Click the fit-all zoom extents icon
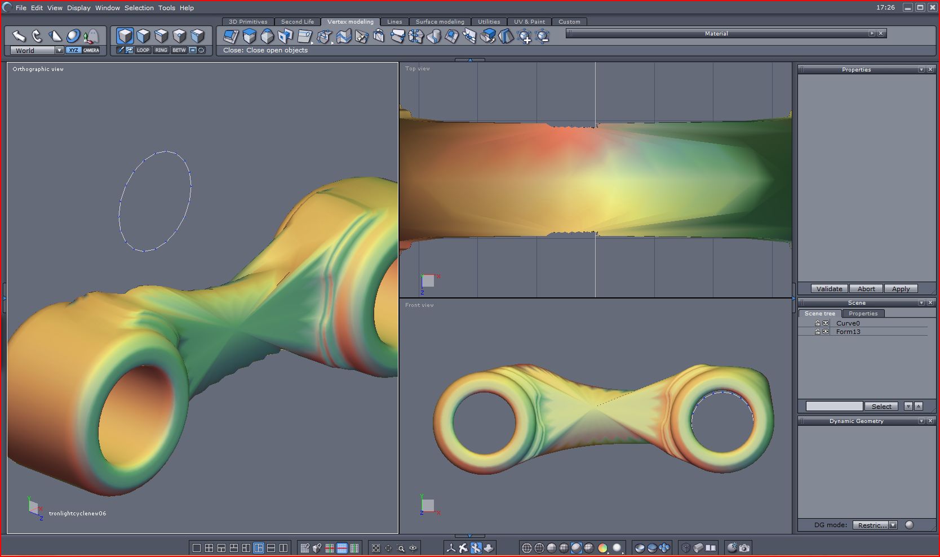 coord(376,548)
